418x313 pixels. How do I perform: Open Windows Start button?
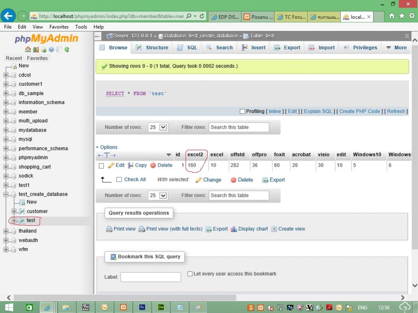9,307
